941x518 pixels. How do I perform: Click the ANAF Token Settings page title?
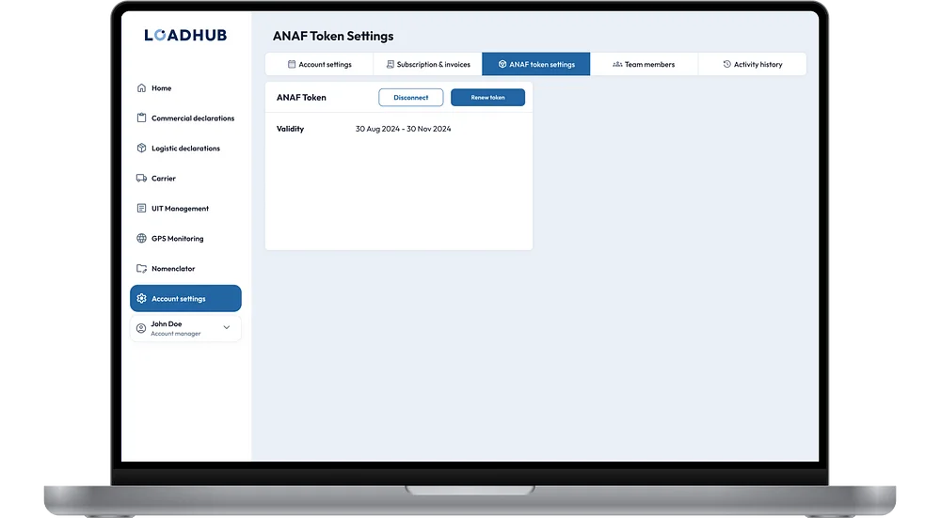coord(333,36)
